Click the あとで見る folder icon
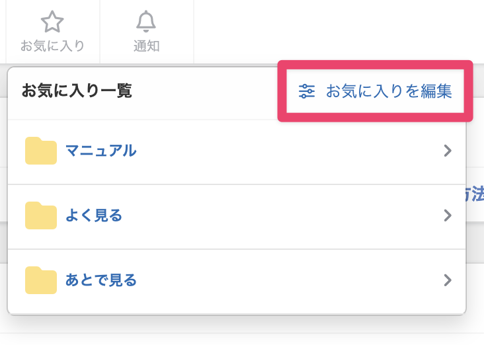The image size is (484, 345). pos(41,280)
